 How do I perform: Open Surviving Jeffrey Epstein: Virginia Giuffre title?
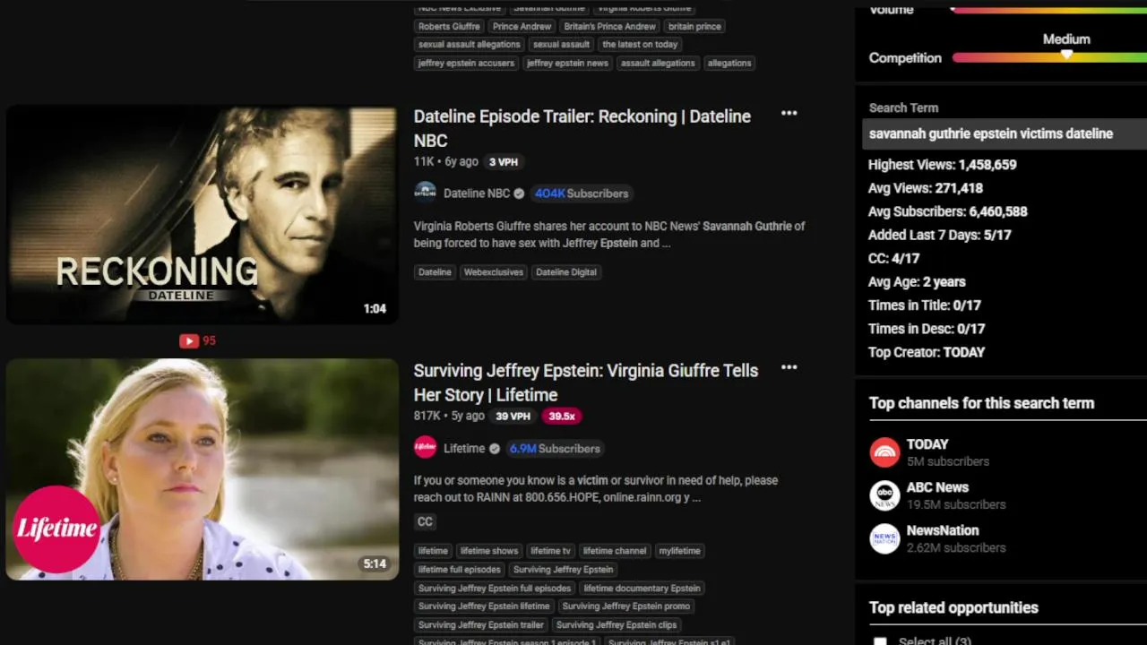point(586,383)
